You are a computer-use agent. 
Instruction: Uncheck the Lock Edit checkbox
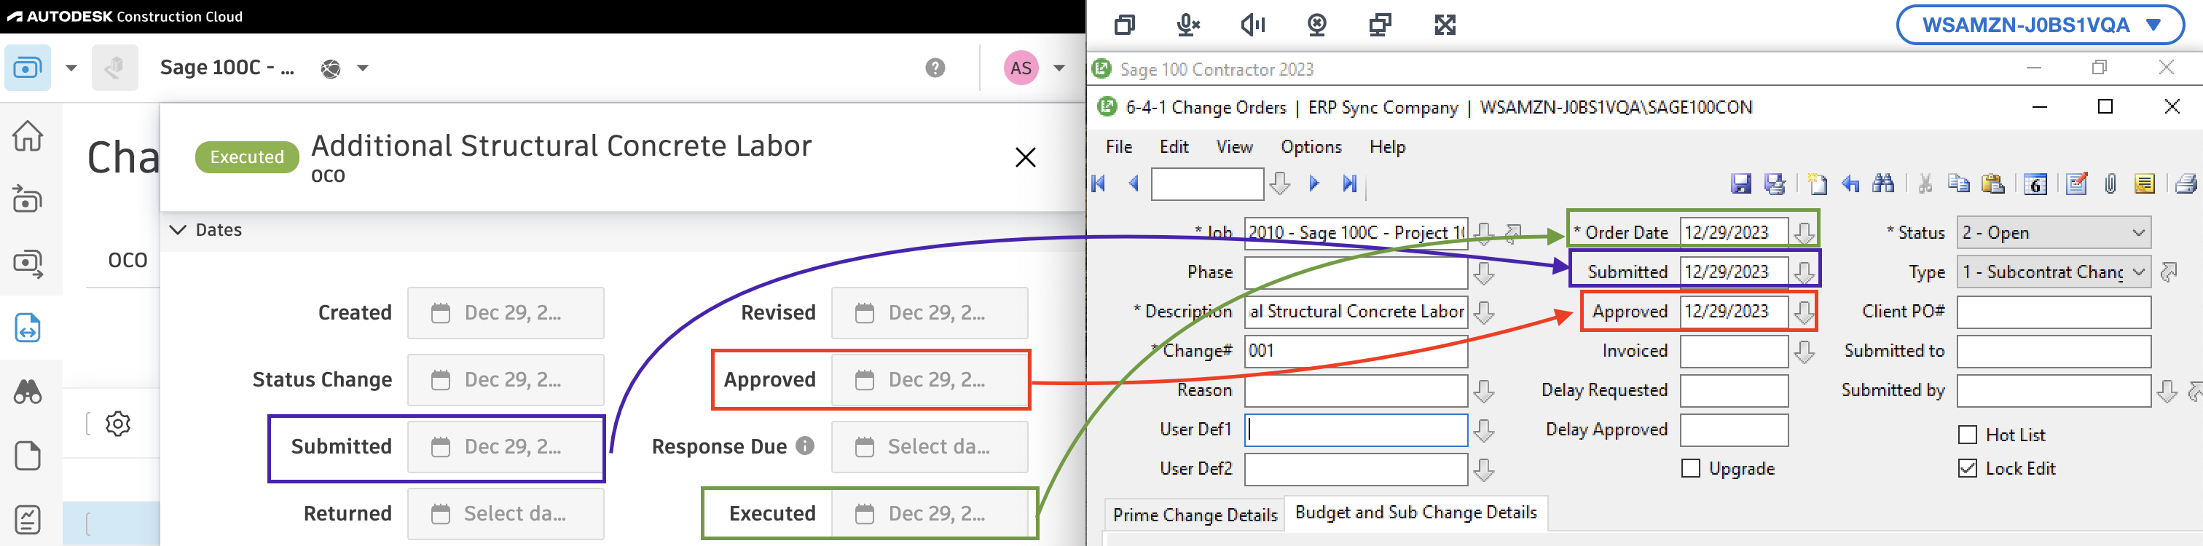coord(1968,468)
